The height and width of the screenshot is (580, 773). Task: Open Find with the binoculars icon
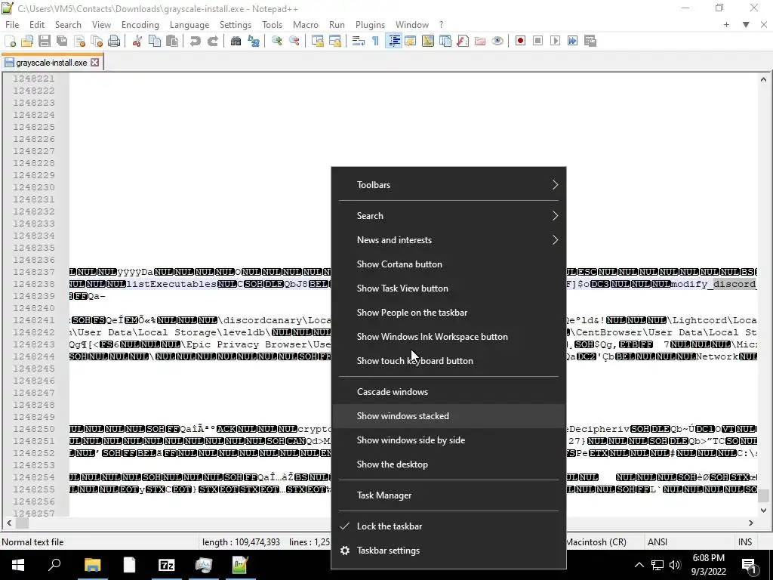[x=236, y=41]
